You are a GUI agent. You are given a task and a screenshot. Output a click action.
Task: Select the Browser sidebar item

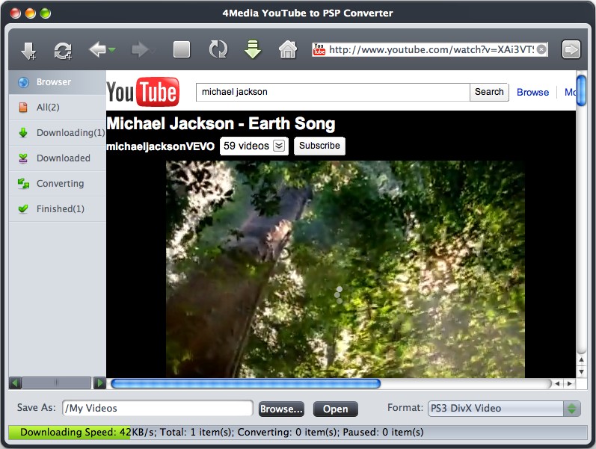57,82
